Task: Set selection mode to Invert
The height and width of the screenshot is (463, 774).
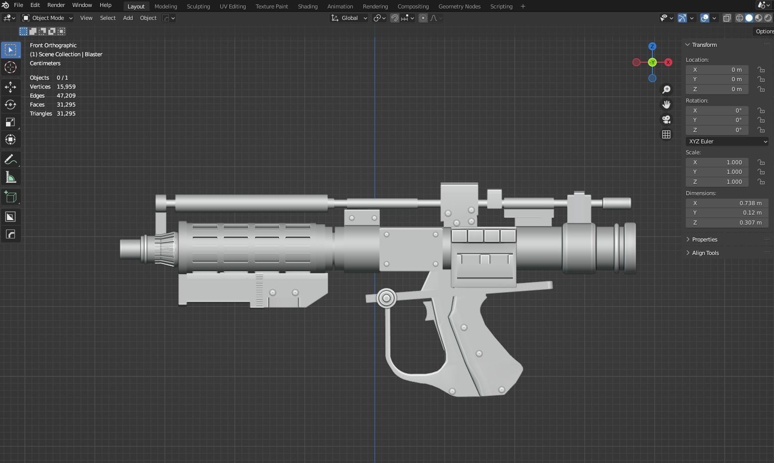Action: click(x=52, y=31)
